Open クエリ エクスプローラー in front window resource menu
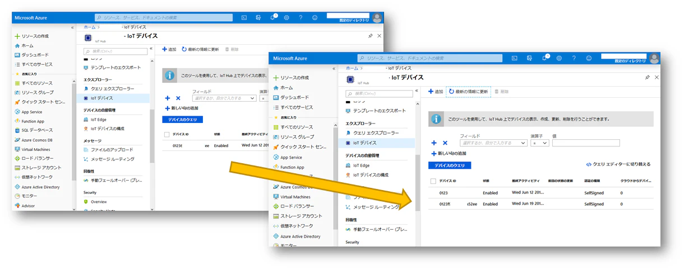This screenshot has width=684, height=270. [x=372, y=133]
